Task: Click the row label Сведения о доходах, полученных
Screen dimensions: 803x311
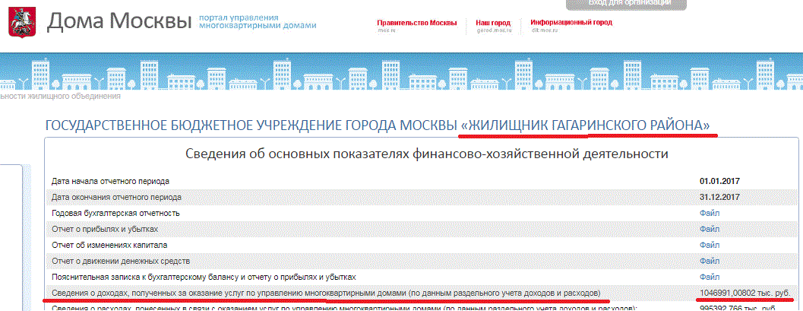Action: click(x=325, y=293)
